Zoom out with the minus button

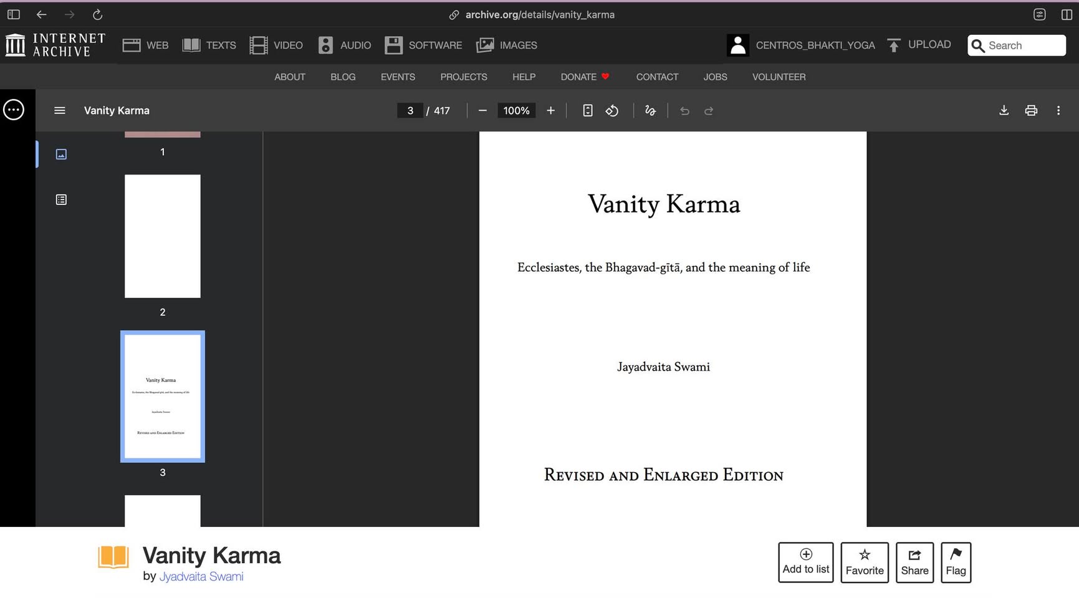[482, 110]
